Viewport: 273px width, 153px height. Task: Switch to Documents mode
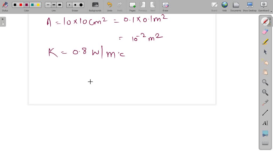[236, 6]
